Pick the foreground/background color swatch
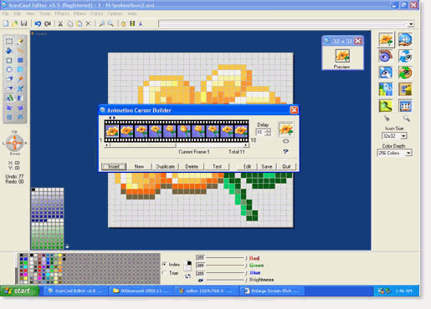431x309 pixels. pyautogui.click(x=187, y=266)
